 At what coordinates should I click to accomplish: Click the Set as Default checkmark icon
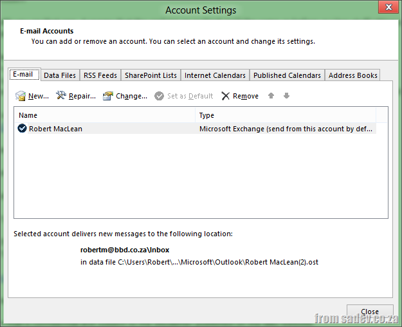point(159,96)
